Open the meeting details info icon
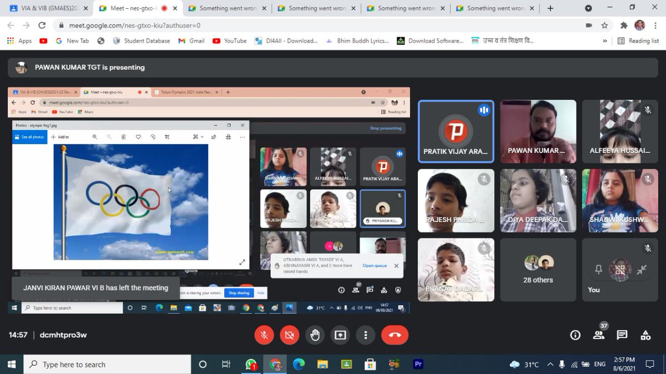 [x=575, y=335]
